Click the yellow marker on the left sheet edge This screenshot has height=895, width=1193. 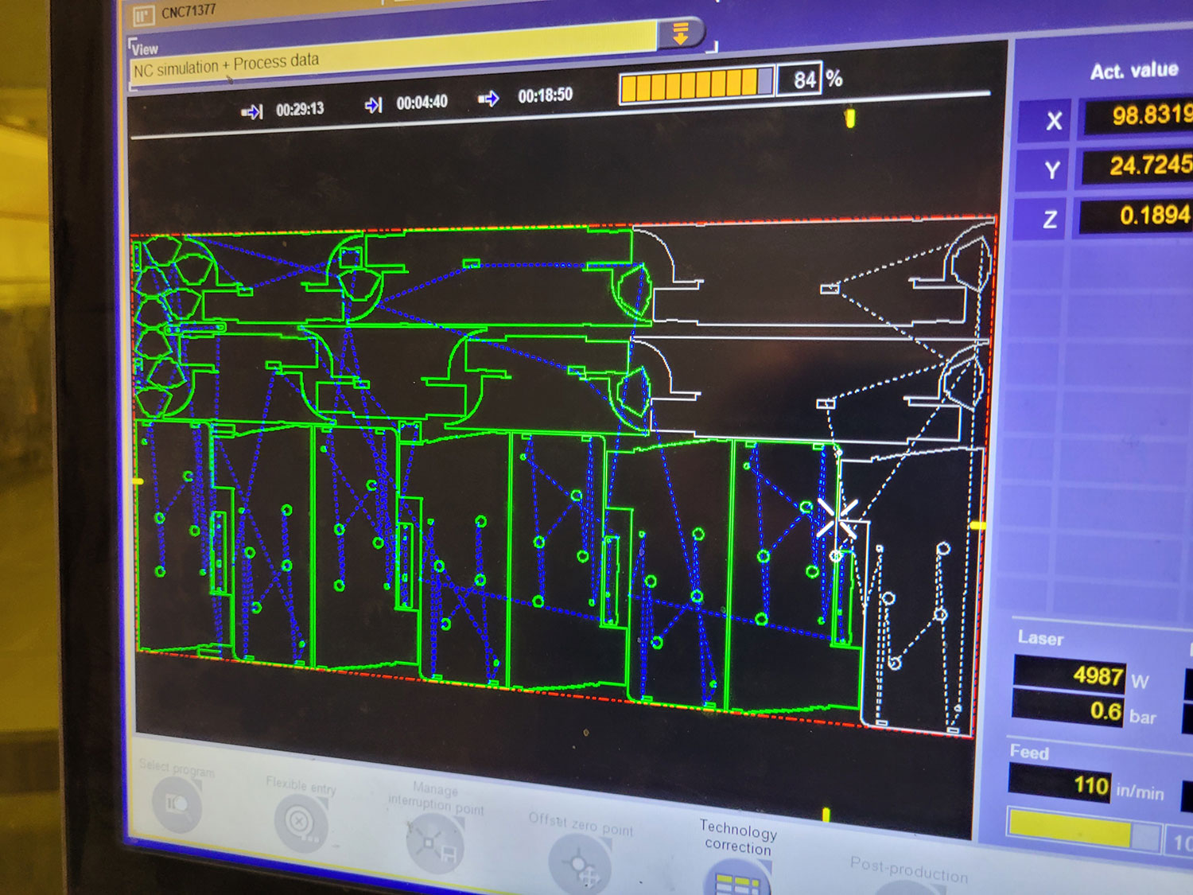pyautogui.click(x=138, y=481)
